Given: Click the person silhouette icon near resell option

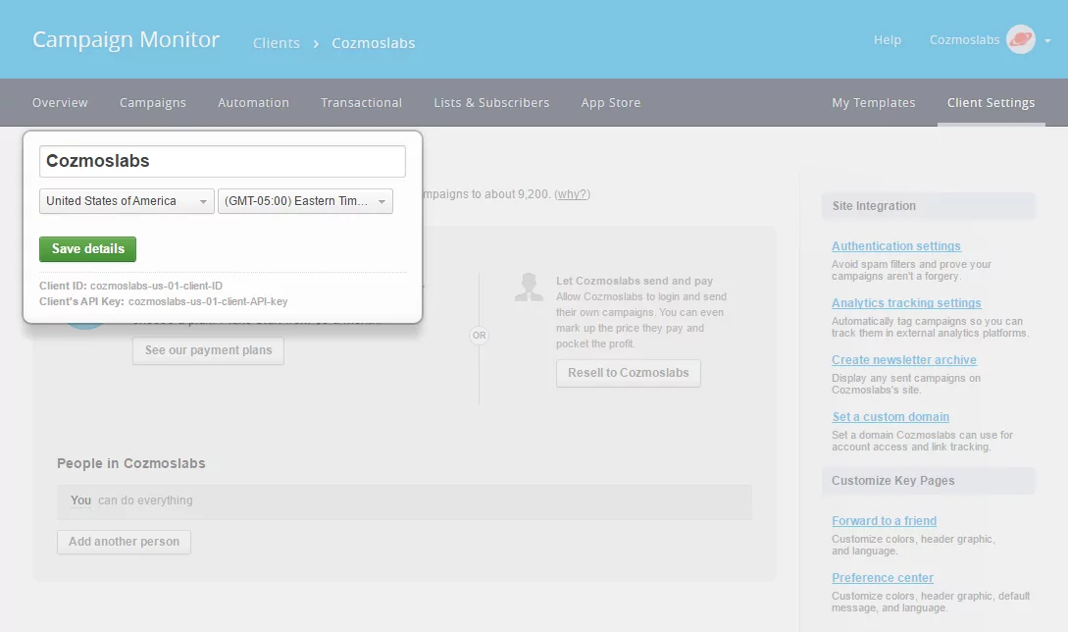Looking at the screenshot, I should pos(529,287).
